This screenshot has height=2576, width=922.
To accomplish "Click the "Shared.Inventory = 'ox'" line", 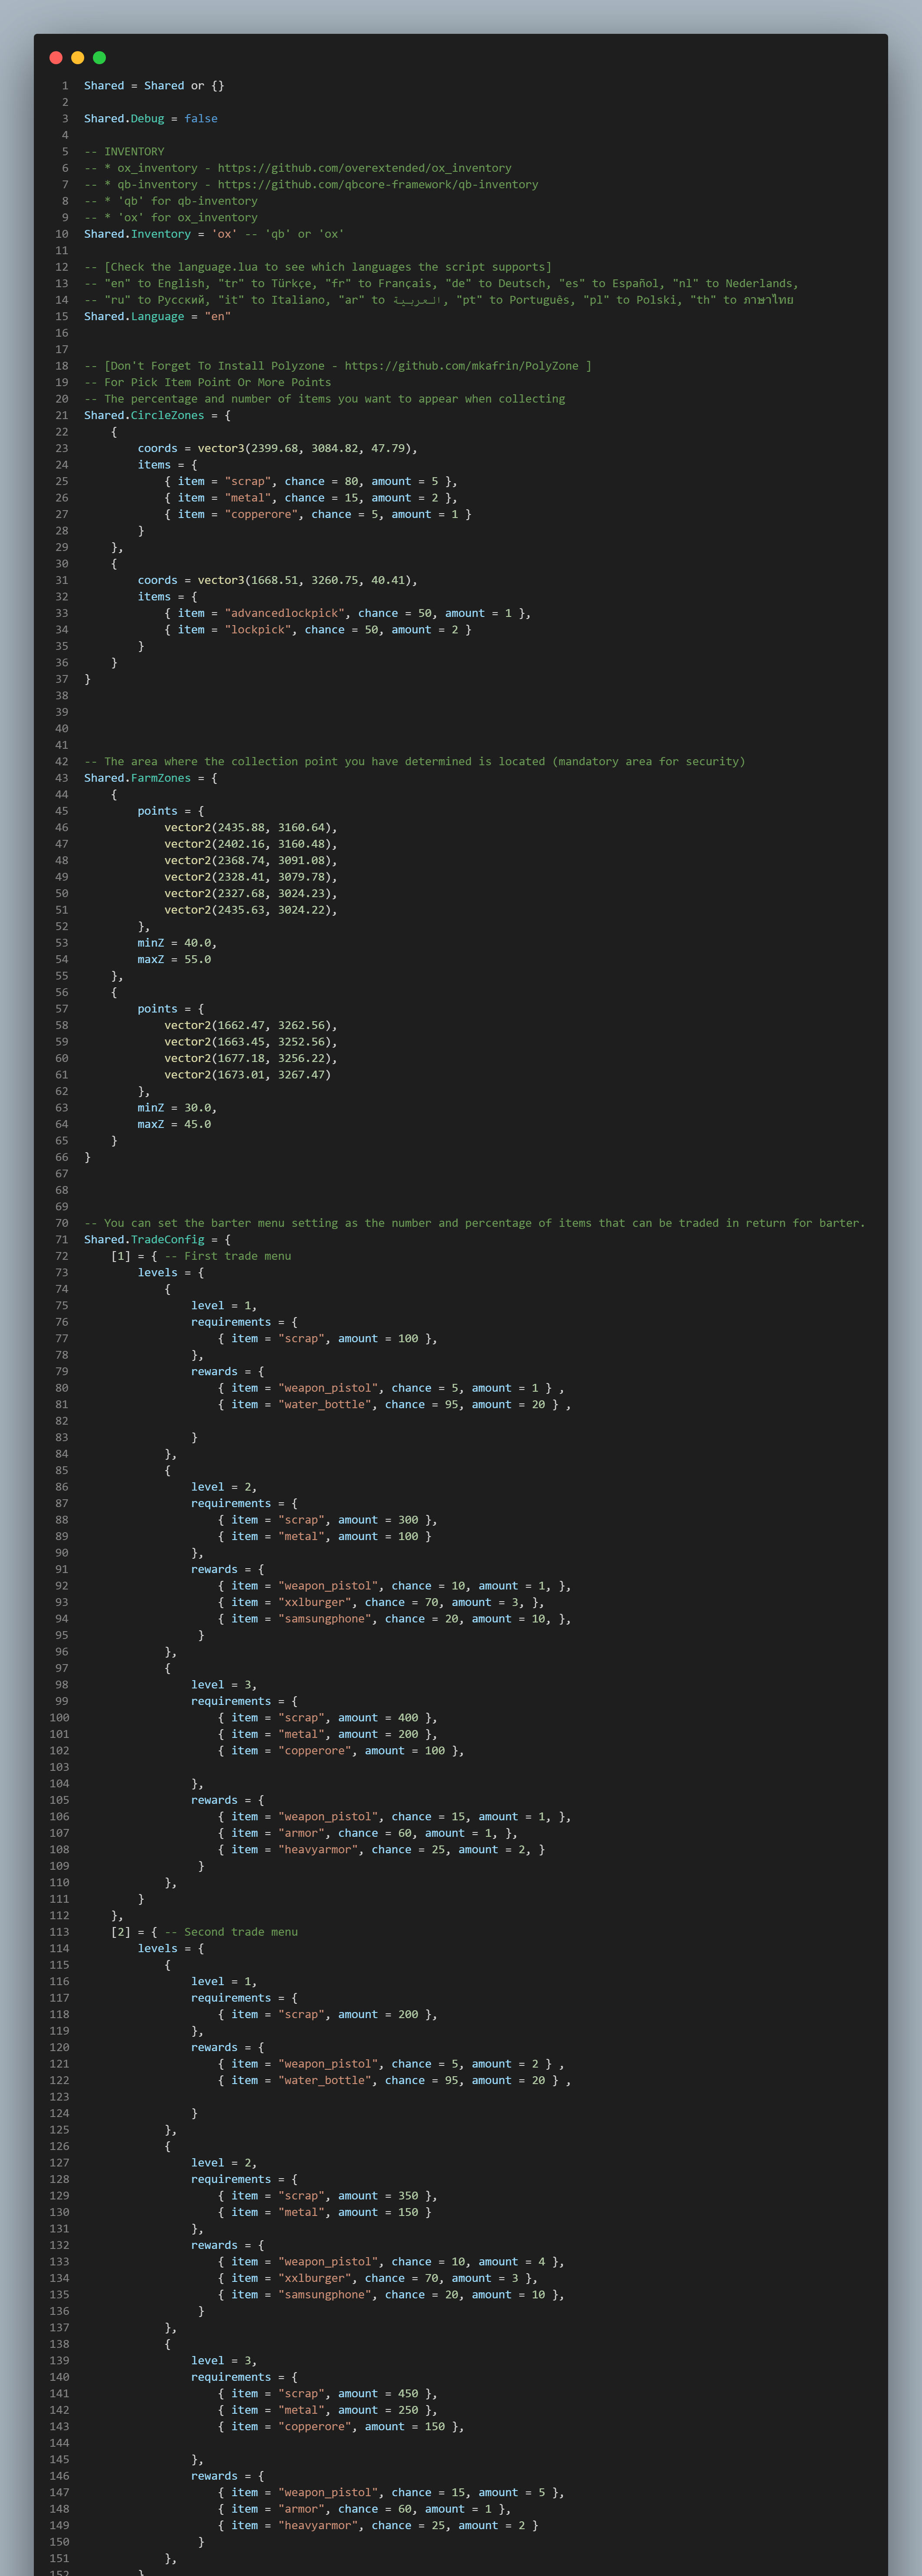I will click(214, 234).
